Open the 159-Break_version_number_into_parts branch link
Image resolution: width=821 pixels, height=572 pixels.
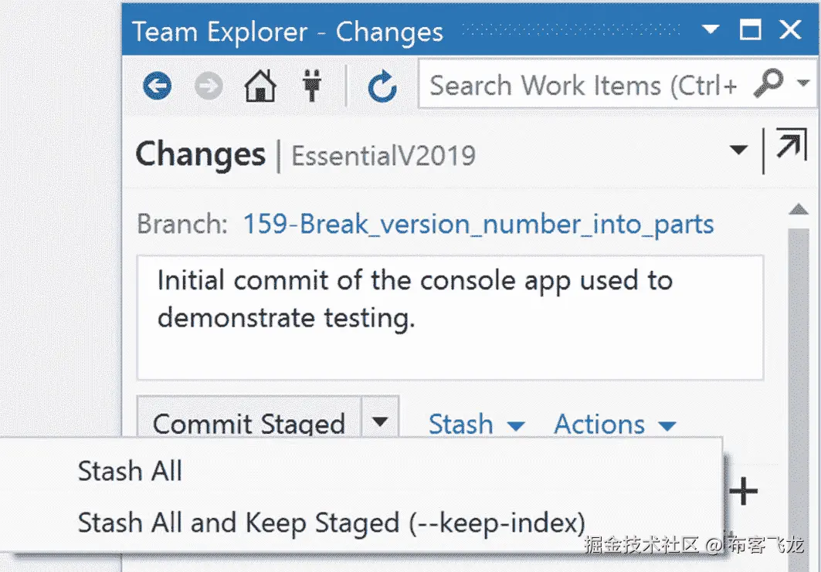[x=478, y=225]
